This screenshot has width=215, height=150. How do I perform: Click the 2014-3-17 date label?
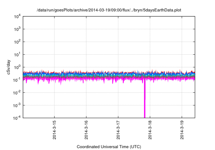[118, 130]
